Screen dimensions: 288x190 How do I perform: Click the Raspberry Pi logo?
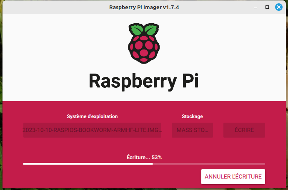144,43
